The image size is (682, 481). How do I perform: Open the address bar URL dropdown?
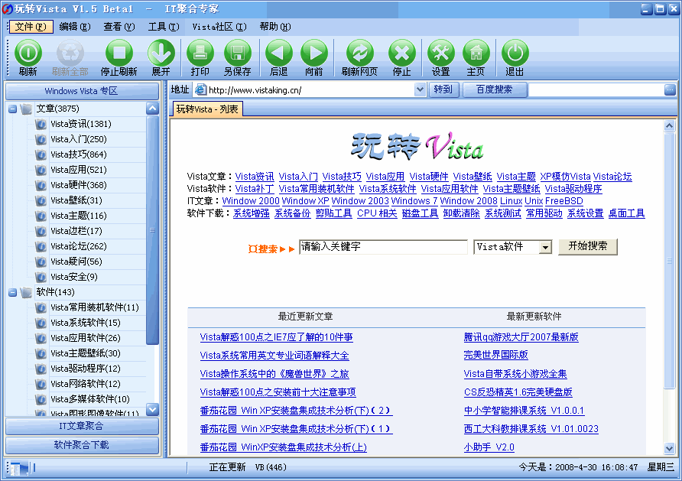point(419,89)
